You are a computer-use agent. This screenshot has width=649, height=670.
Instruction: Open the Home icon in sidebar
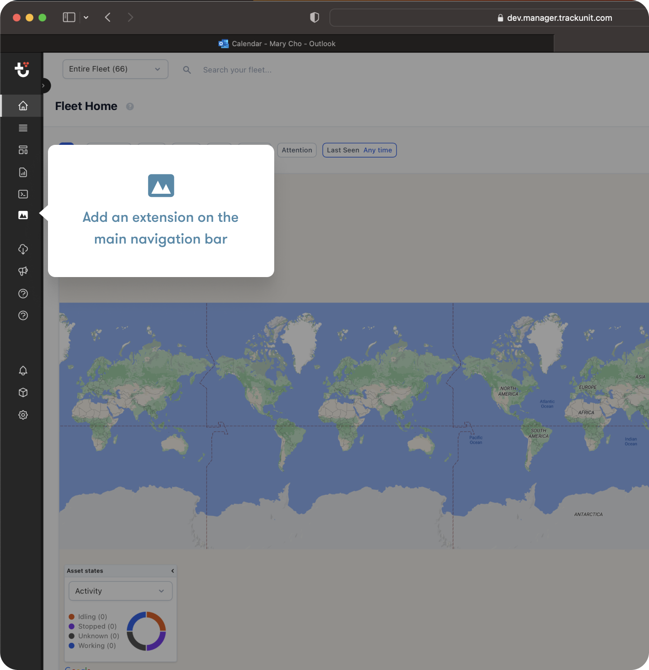click(x=23, y=106)
